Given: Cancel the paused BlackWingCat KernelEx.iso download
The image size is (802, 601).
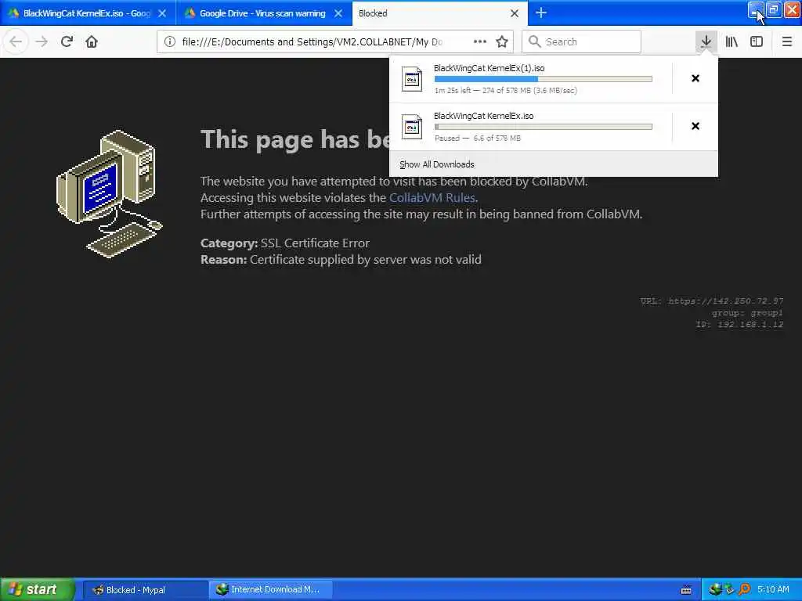Looking at the screenshot, I should pyautogui.click(x=695, y=126).
